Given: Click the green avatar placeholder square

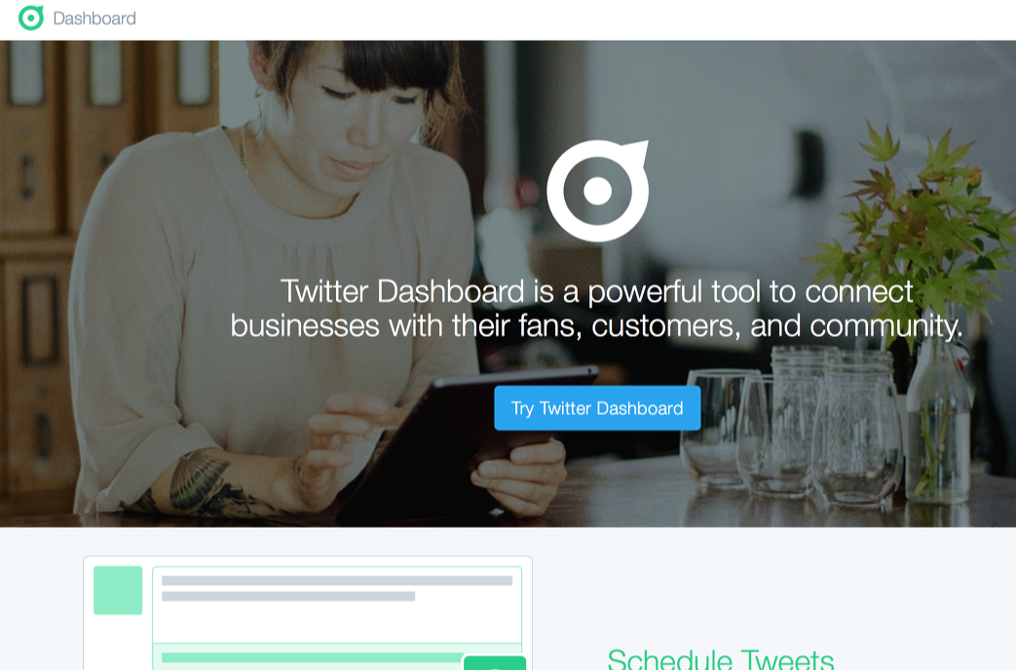Looking at the screenshot, I should [x=118, y=590].
